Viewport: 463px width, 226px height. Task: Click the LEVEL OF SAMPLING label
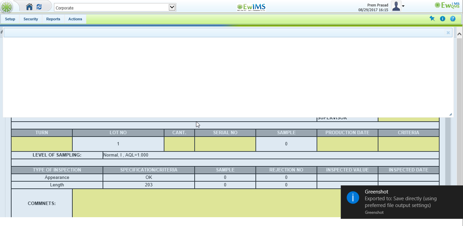[x=57, y=155]
